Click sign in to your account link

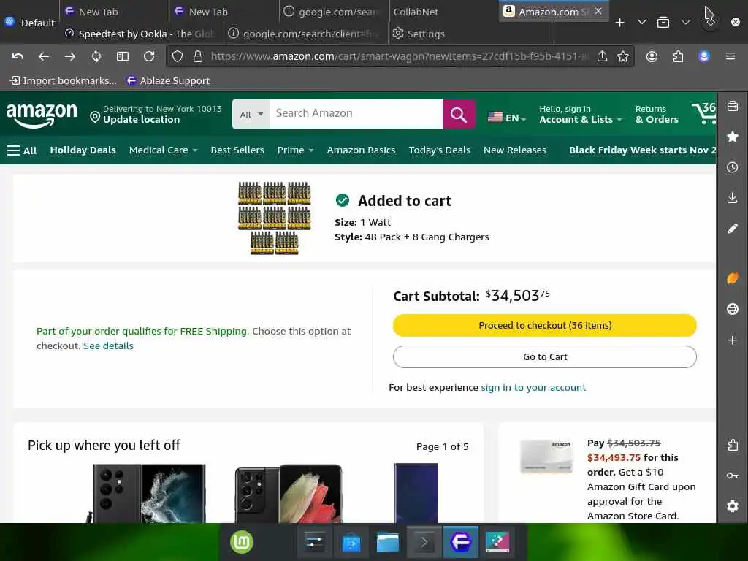[533, 387]
